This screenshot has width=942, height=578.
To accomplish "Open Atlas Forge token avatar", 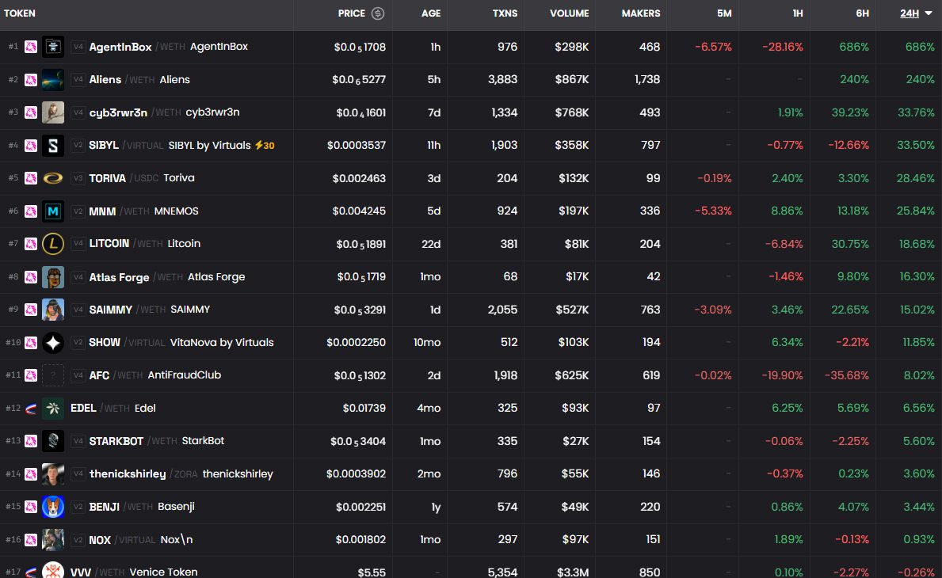I will pos(53,276).
